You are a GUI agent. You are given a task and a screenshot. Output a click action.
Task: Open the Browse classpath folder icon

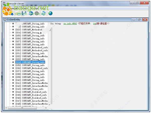[18, 14]
